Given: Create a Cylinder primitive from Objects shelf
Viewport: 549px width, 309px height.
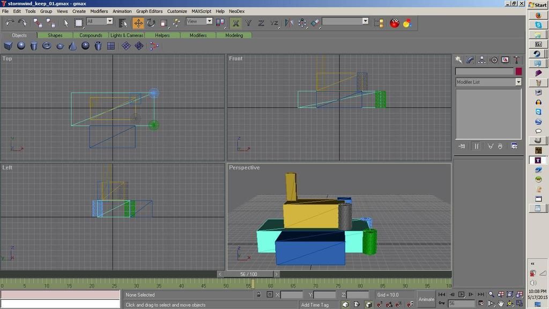Looking at the screenshot, I should coord(34,46).
